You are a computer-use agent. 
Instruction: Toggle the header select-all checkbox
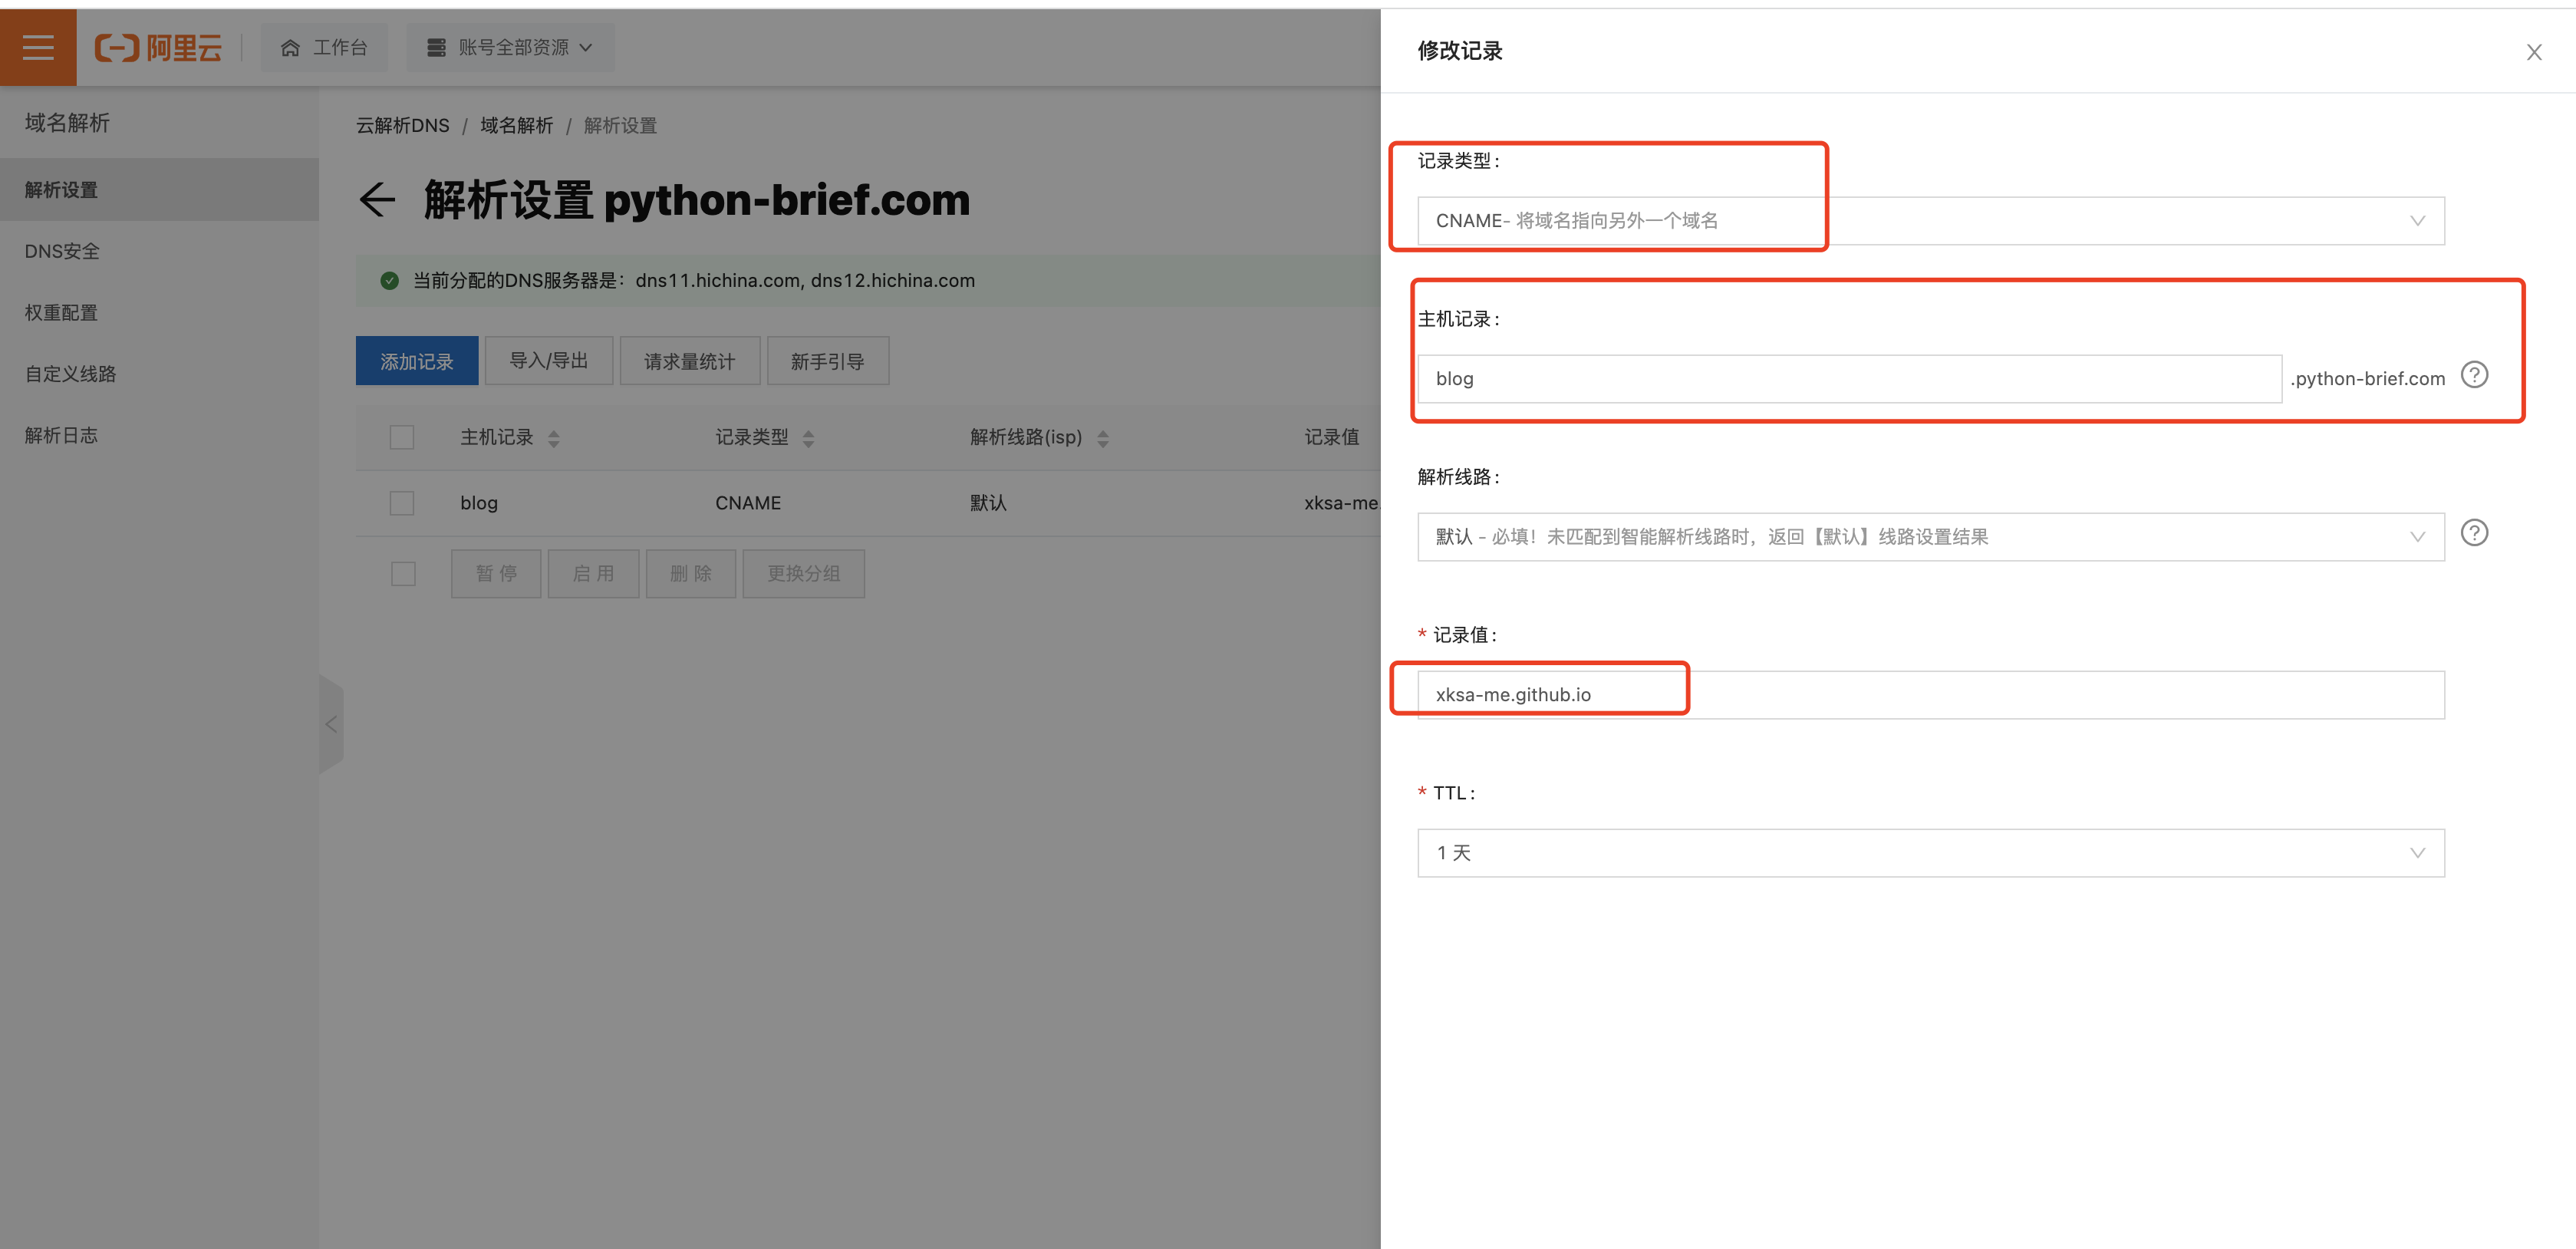coord(402,437)
